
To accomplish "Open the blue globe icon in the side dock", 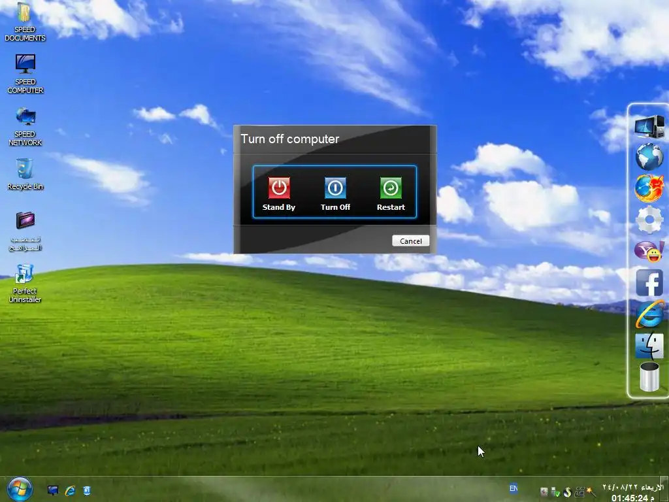I will 649,157.
